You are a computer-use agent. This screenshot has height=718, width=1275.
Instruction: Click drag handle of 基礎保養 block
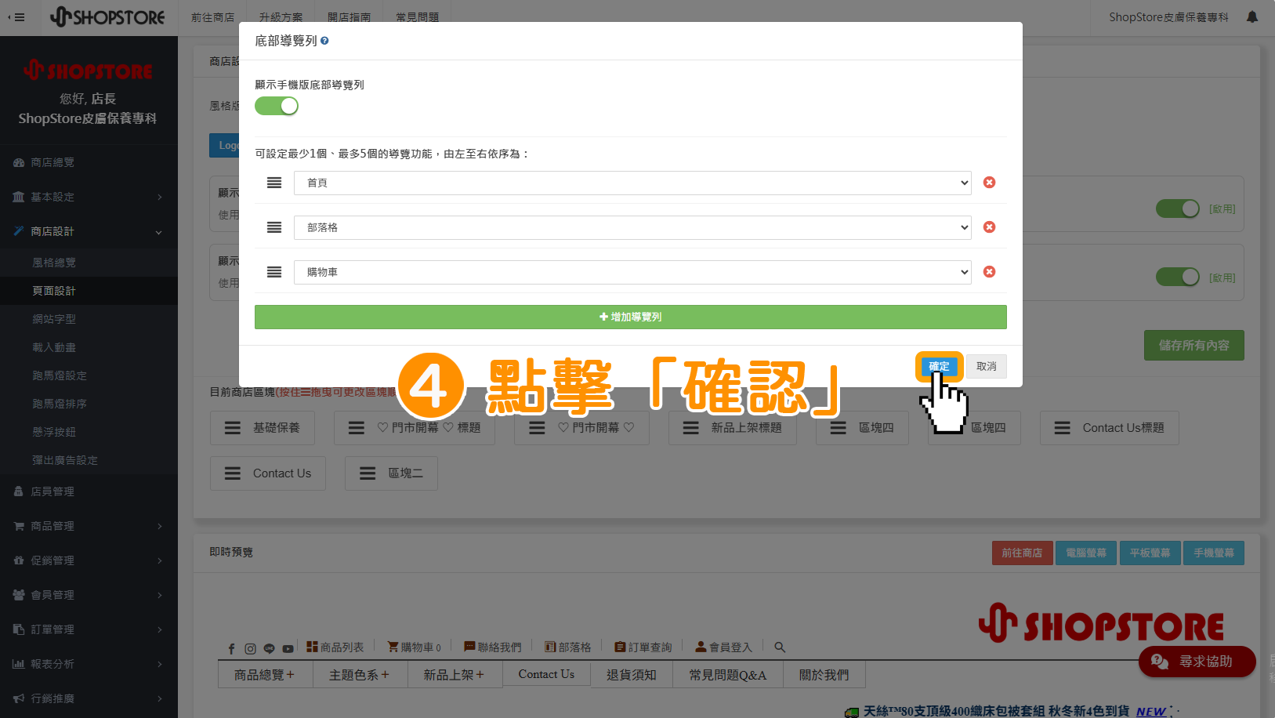(x=233, y=428)
